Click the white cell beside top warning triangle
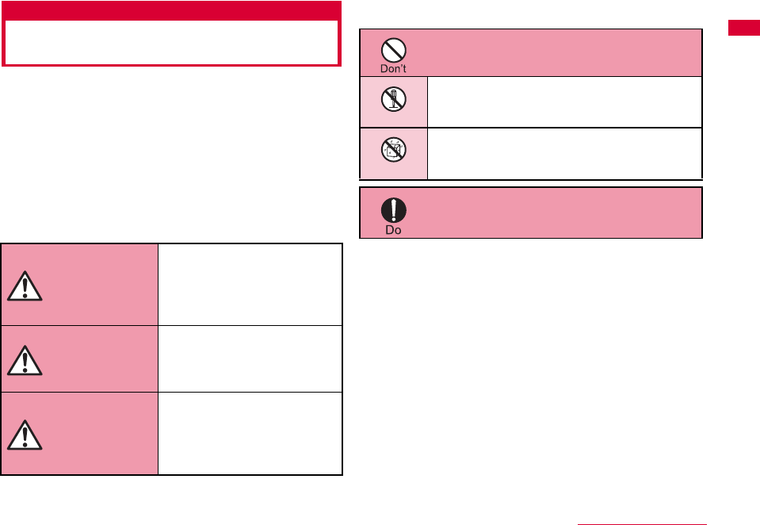This screenshot has width=760, height=525. pyautogui.click(x=250, y=284)
